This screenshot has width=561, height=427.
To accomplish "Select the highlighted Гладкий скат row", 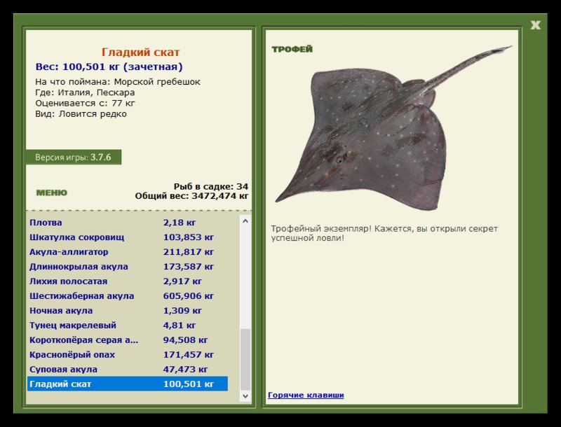I will point(128,384).
